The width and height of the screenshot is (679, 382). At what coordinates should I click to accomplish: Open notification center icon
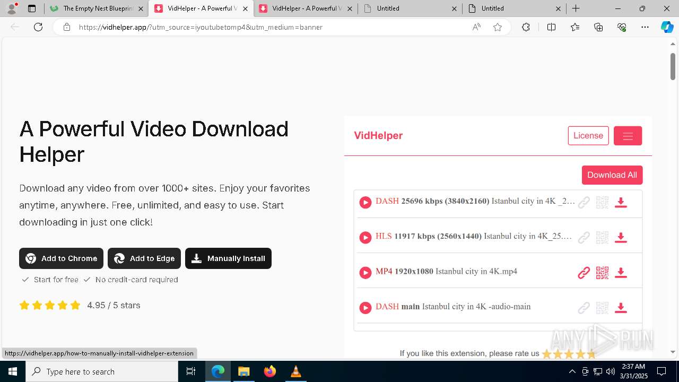(661, 371)
